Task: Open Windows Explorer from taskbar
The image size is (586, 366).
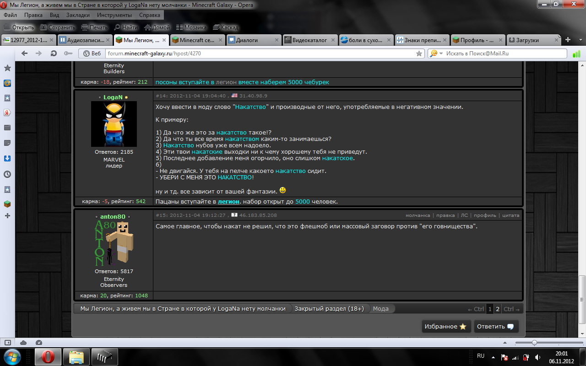Action: pos(76,357)
